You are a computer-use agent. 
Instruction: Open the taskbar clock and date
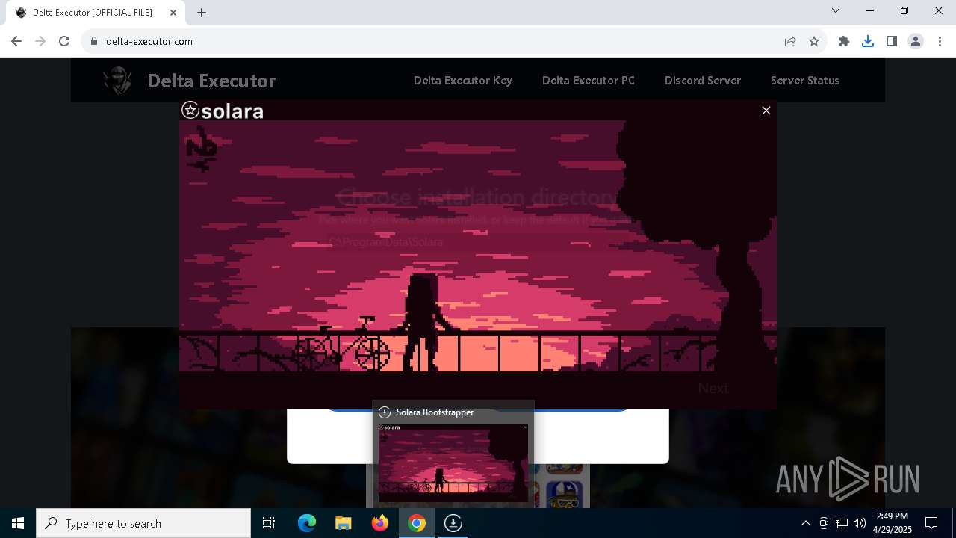893,523
